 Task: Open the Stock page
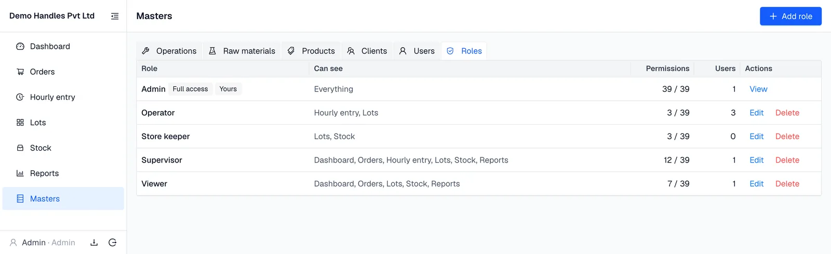coord(63,148)
